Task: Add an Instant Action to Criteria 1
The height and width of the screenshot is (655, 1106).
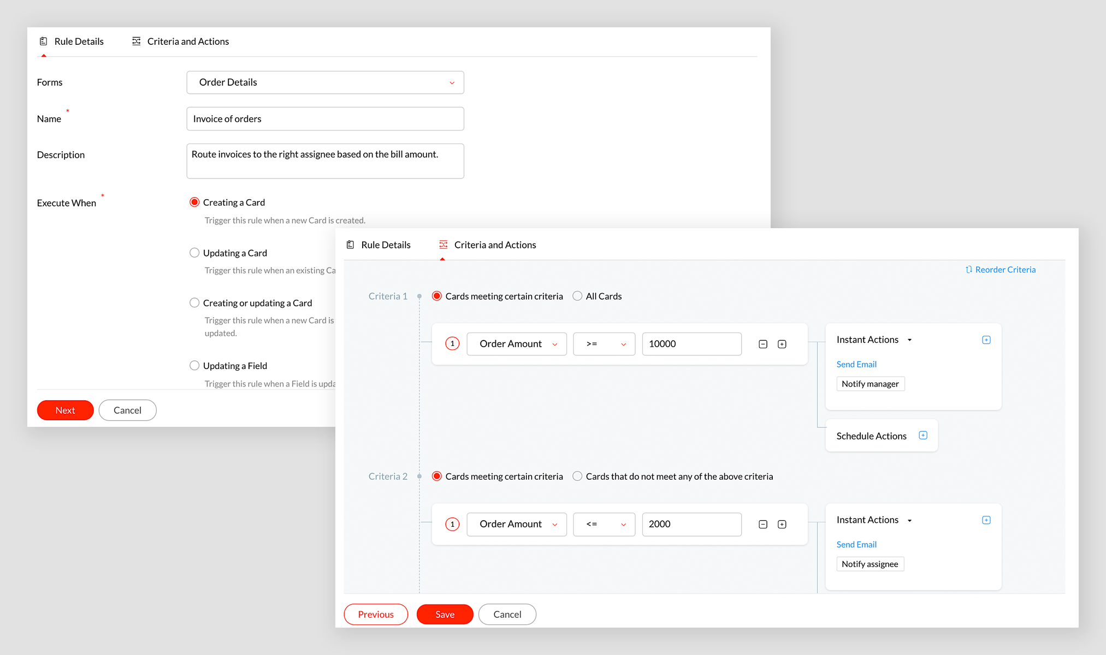Action: pos(986,340)
